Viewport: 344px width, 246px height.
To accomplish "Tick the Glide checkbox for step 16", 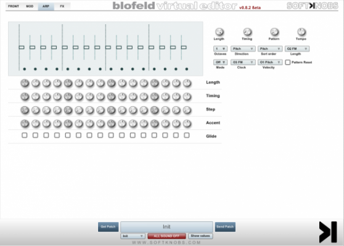I will (x=187, y=135).
